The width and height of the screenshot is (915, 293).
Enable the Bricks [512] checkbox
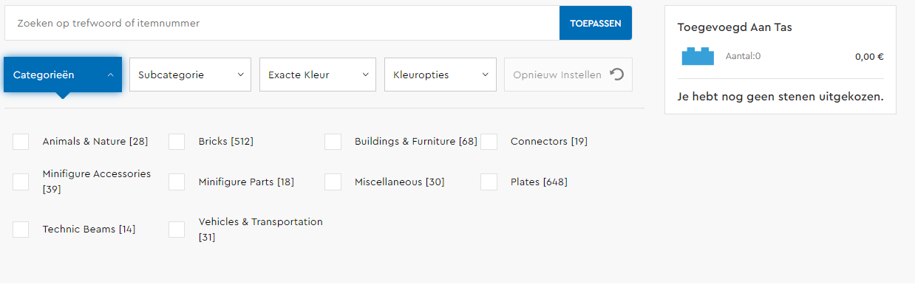[x=177, y=142]
